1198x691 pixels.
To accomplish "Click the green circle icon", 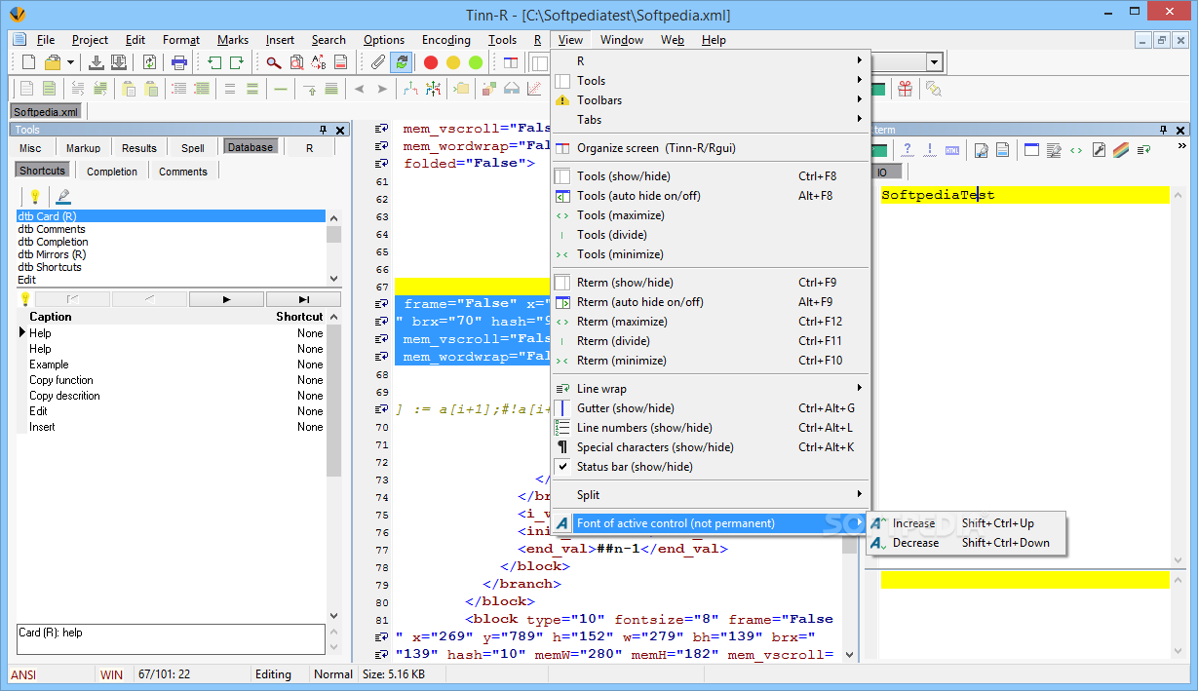I will [x=476, y=62].
